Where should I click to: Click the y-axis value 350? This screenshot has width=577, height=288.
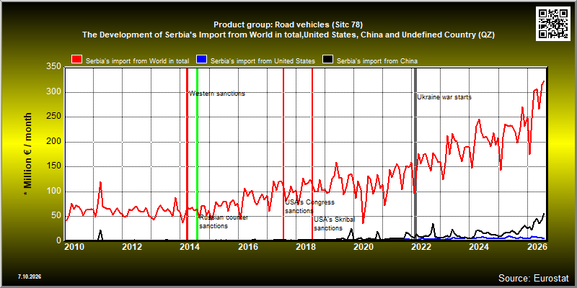pos(53,67)
